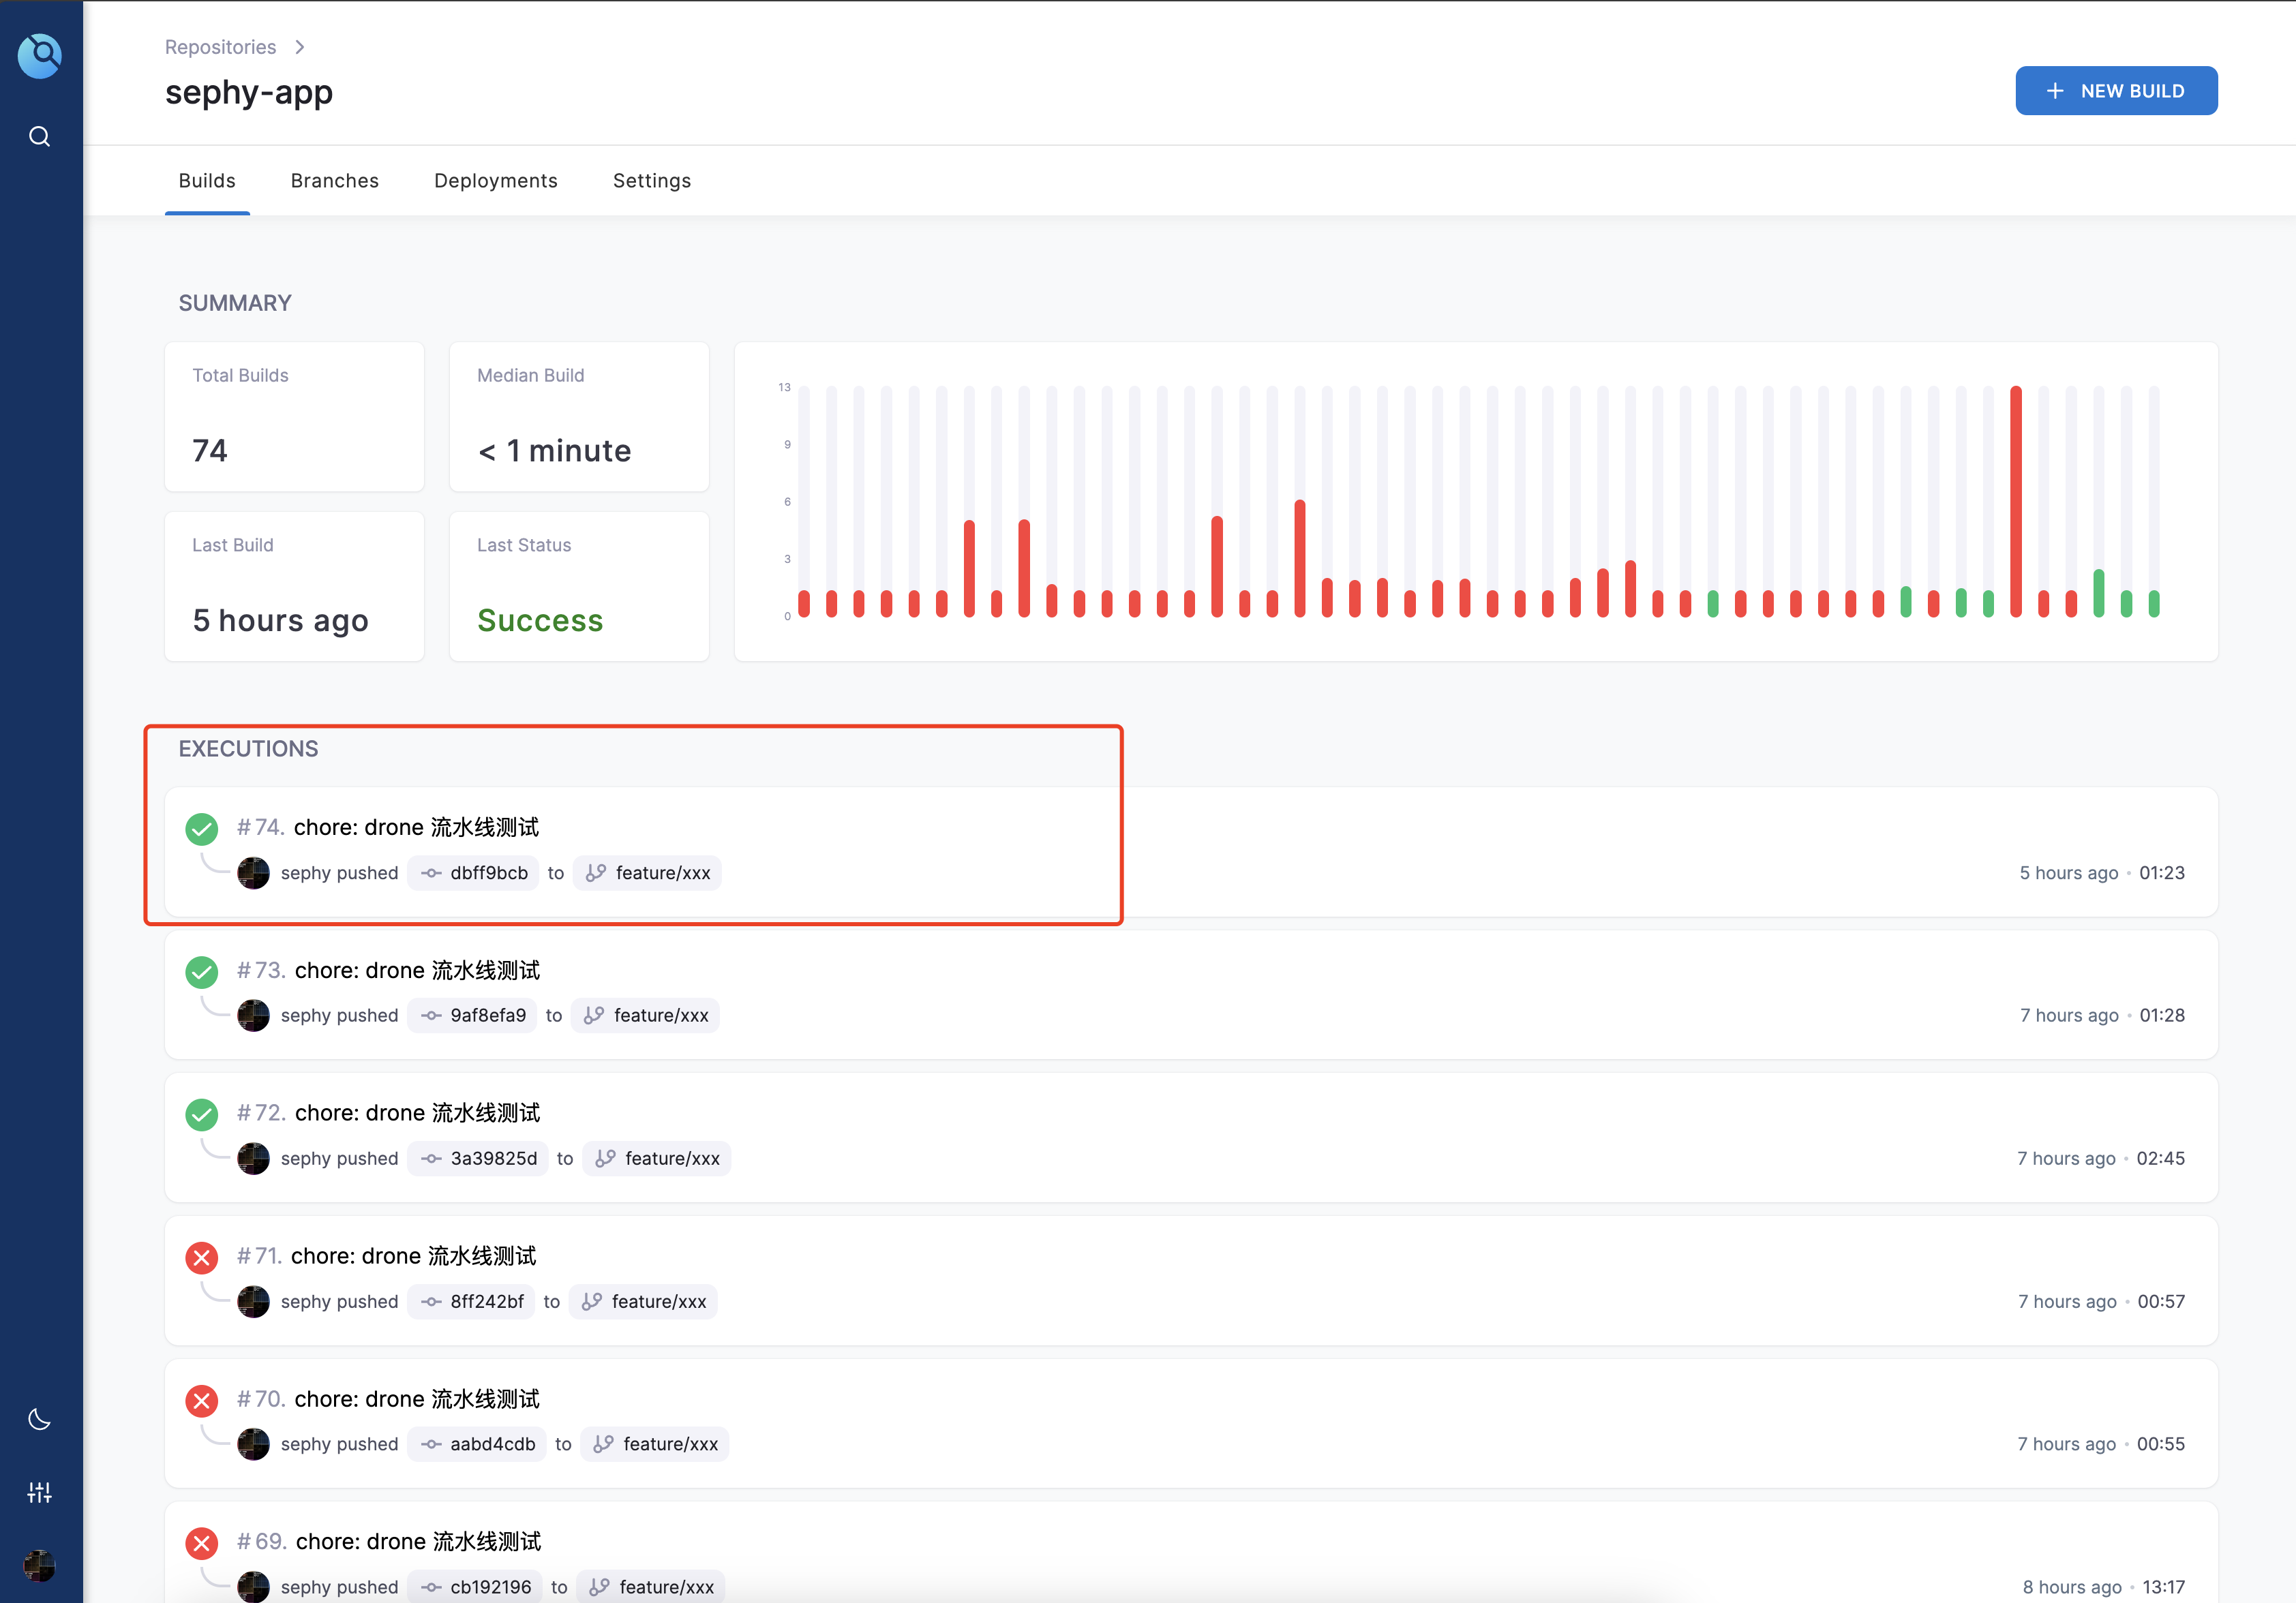Screen dimensions: 2296x1603
Task: Open the Settings tab
Action: tap(652, 181)
